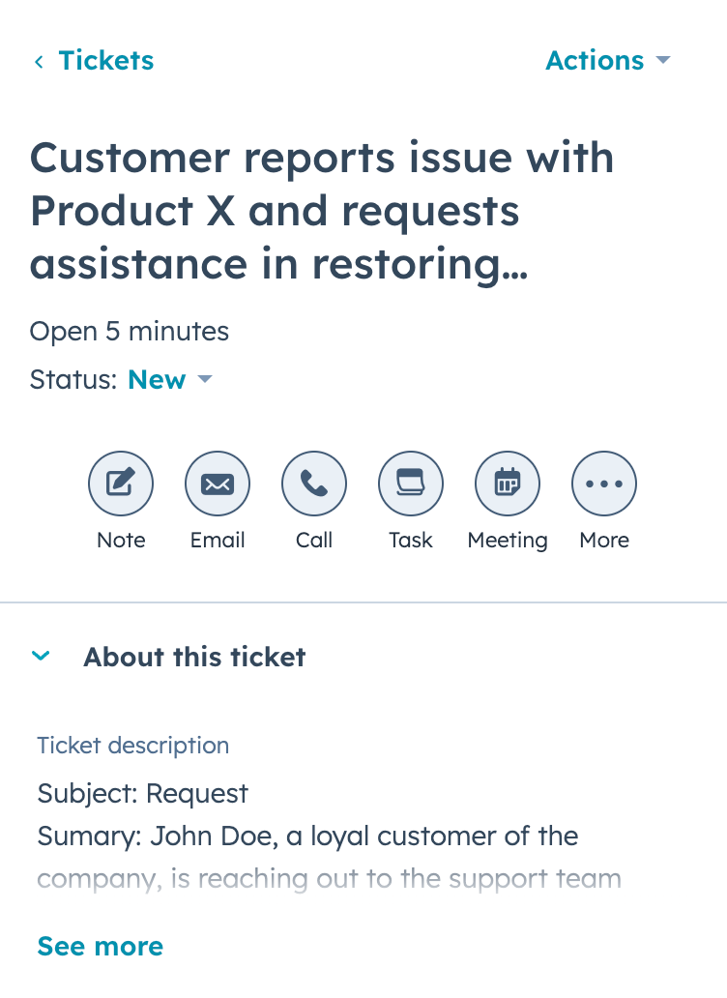Schedule a Meeting via the calendar icon

(x=508, y=484)
